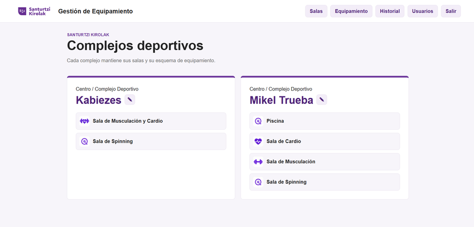Open the Piscina room row
Viewport: 474px width, 227px height.
pyautogui.click(x=324, y=121)
